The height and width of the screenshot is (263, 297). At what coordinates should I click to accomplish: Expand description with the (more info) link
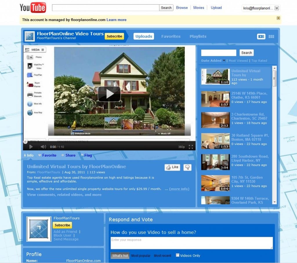(x=179, y=189)
